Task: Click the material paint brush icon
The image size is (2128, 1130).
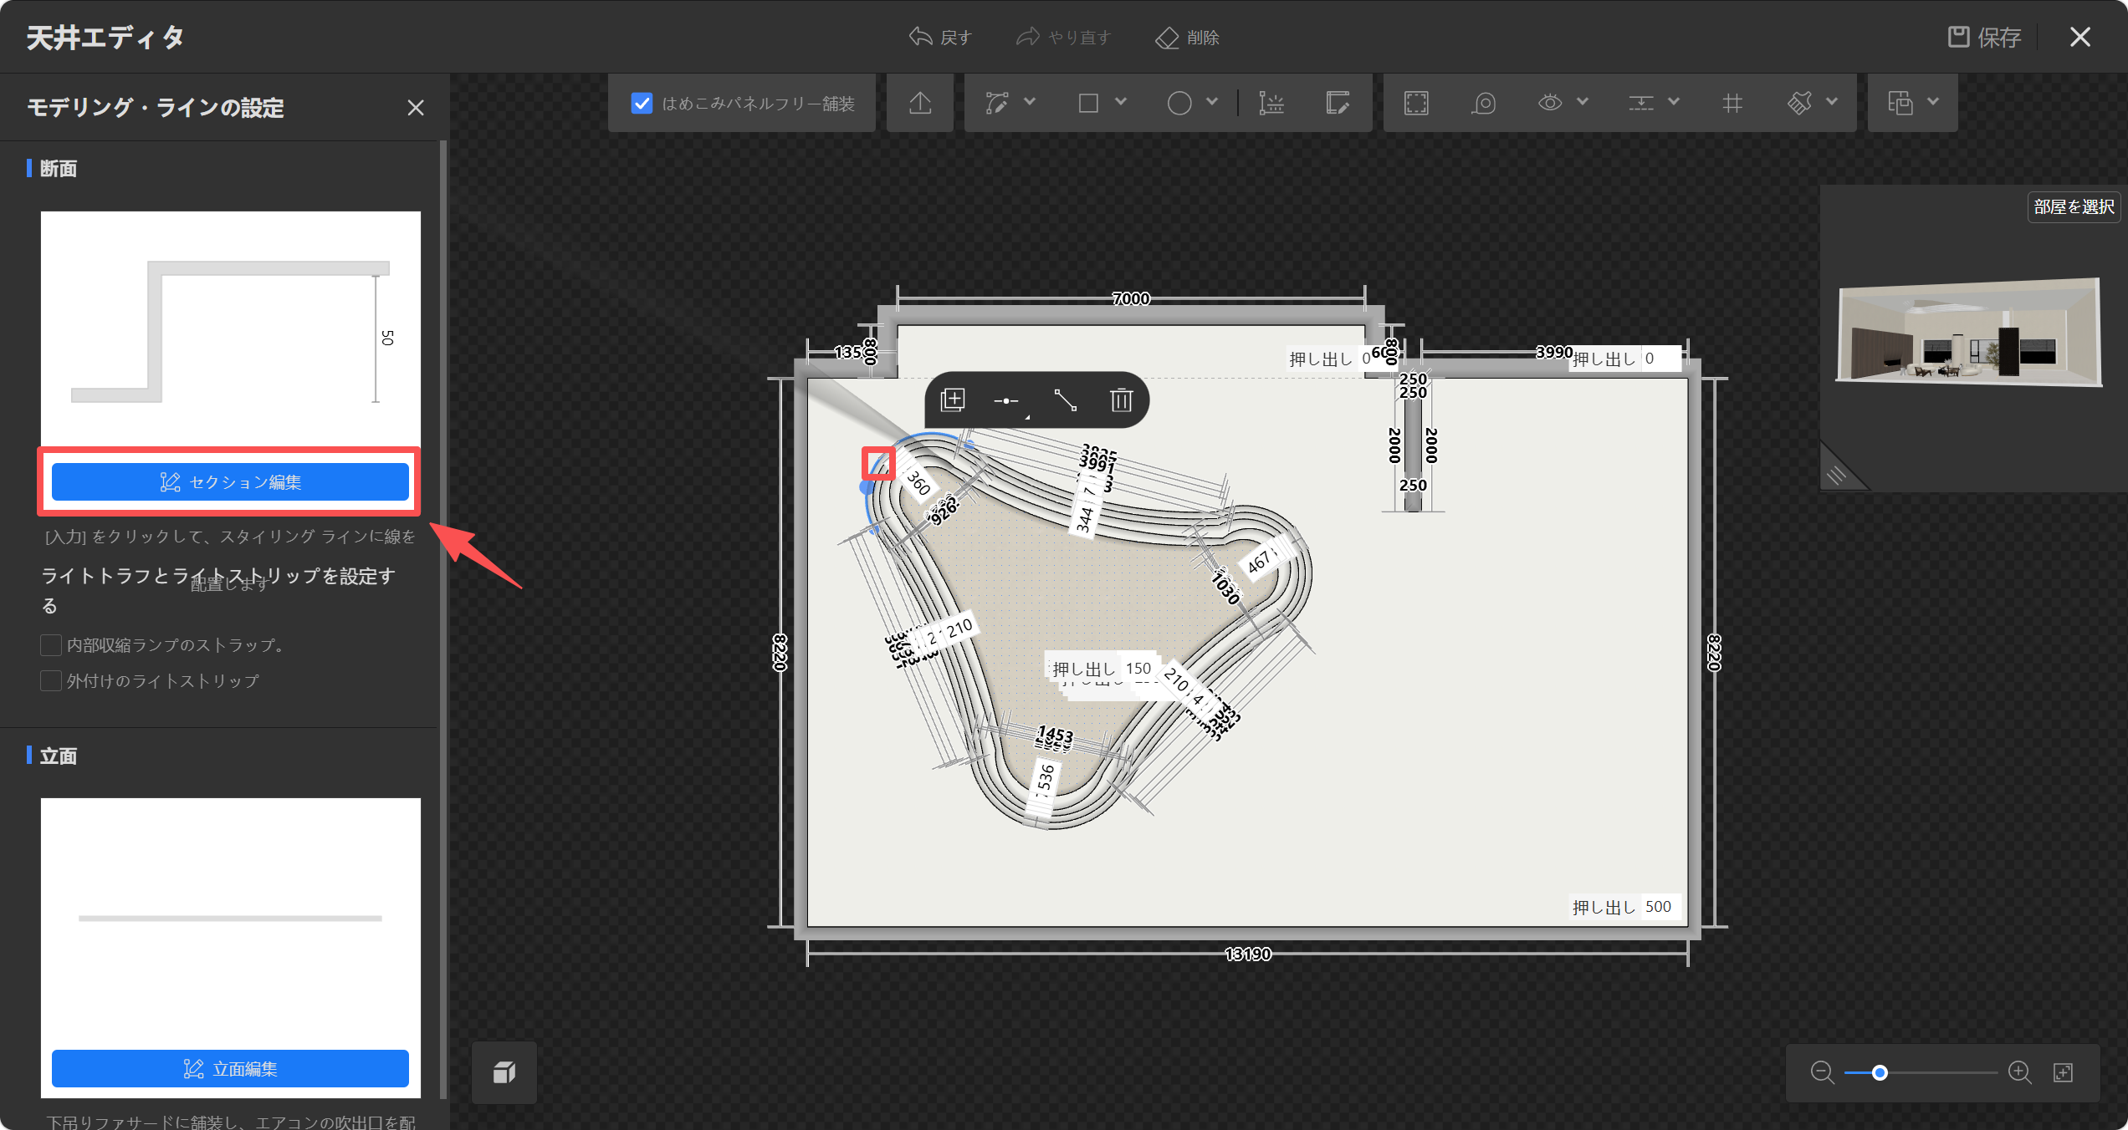Action: tap(1799, 103)
